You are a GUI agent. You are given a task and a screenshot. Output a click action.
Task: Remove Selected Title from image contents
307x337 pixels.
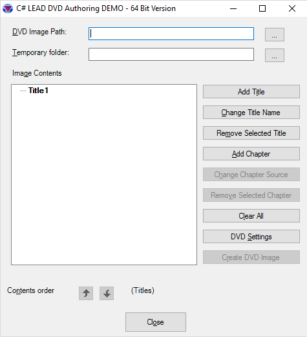[x=251, y=133]
